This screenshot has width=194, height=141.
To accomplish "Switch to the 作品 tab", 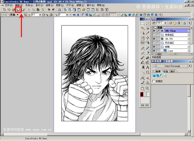I will (x=5, y=15).
